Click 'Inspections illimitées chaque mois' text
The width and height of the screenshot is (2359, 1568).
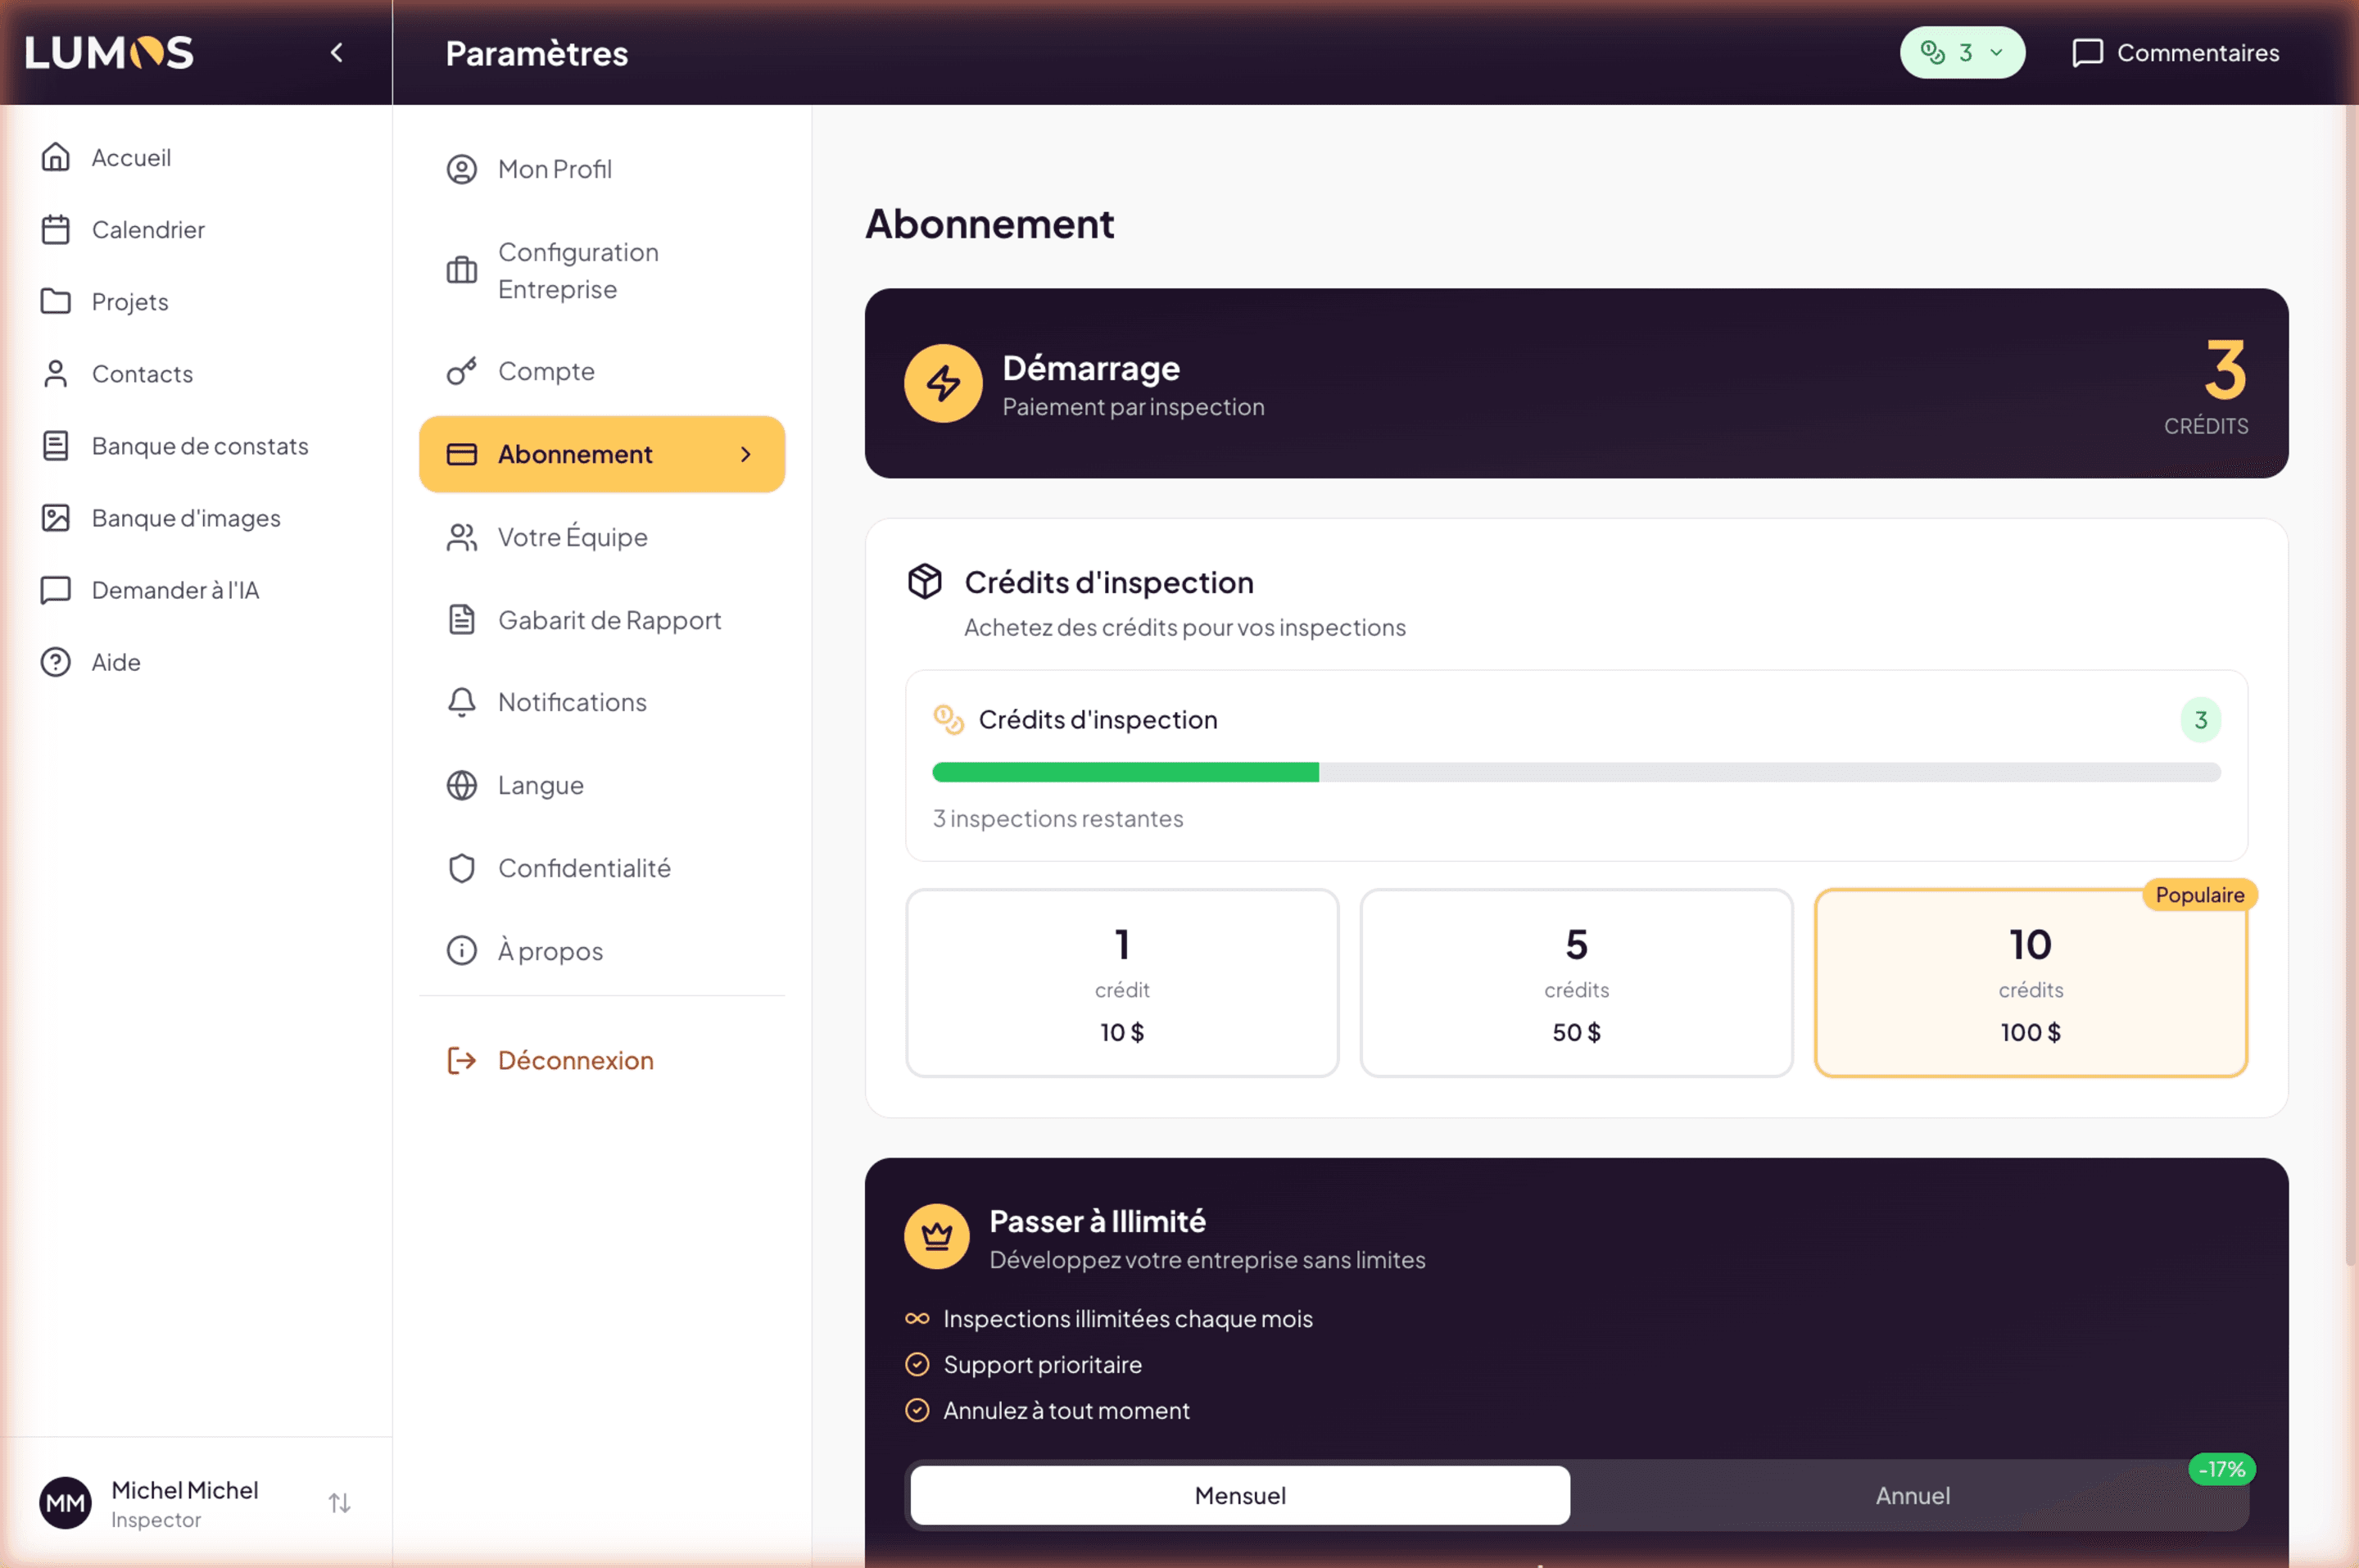[1128, 1318]
